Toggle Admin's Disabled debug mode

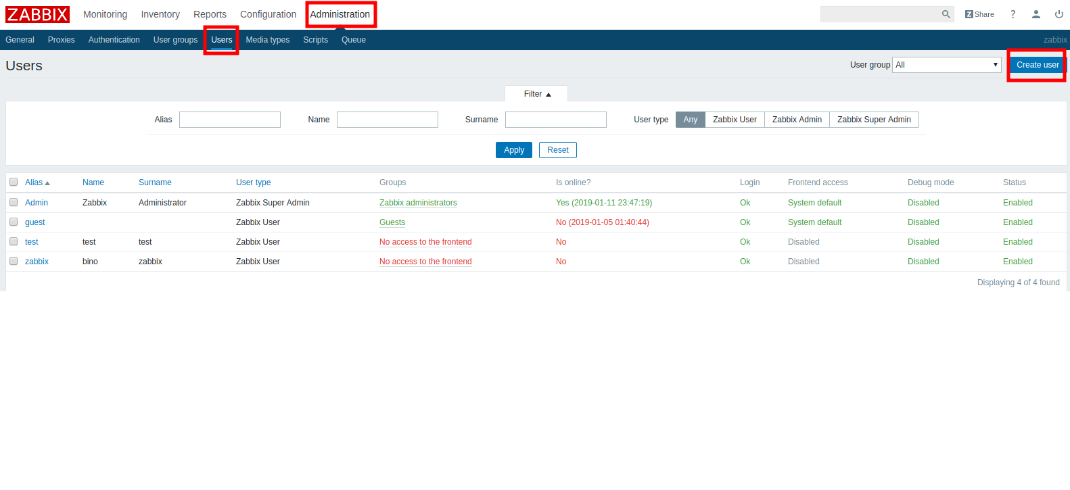point(923,203)
